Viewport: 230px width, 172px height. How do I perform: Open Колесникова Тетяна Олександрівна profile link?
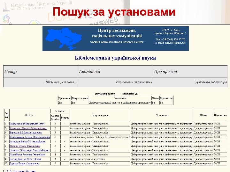[30, 137]
